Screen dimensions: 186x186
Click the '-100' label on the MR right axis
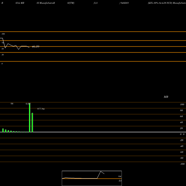182,164
